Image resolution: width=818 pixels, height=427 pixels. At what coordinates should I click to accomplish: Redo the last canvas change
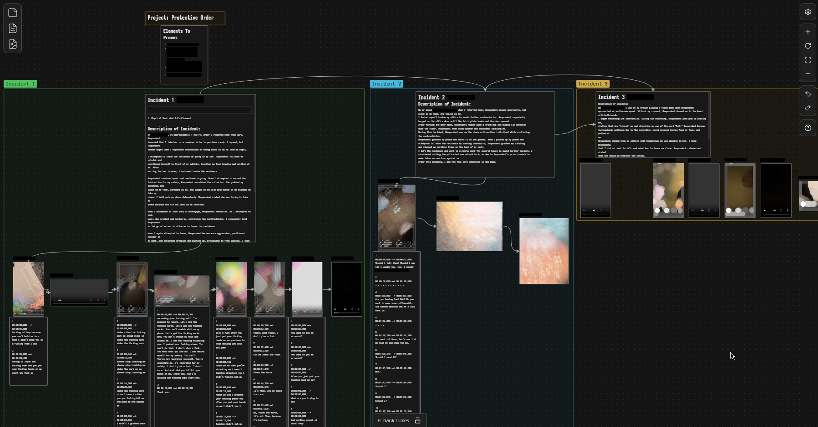[808, 108]
